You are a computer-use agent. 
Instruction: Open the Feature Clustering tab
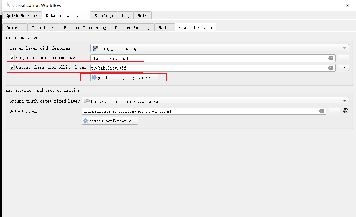85,28
